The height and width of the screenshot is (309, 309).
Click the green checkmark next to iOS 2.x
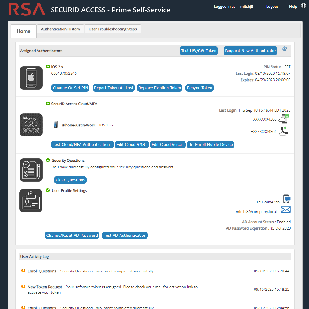tap(48, 66)
